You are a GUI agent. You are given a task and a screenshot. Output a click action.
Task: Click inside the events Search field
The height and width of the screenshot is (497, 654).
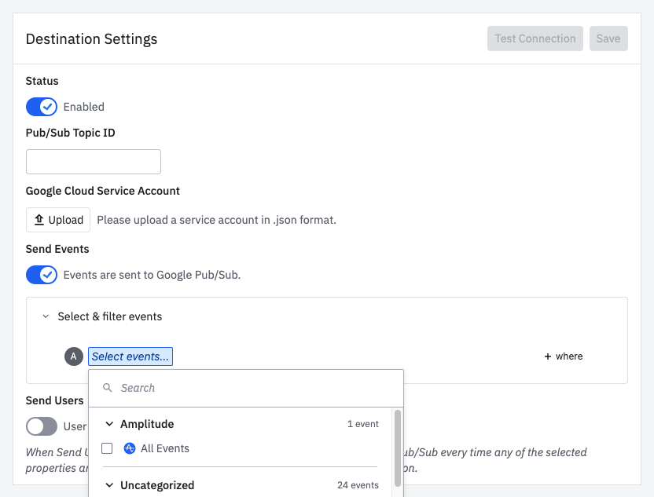[x=197, y=387]
